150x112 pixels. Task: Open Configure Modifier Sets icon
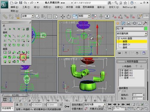pos(144,53)
